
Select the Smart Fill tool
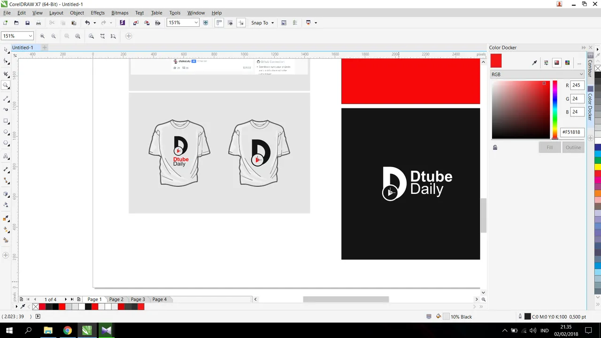point(6,240)
